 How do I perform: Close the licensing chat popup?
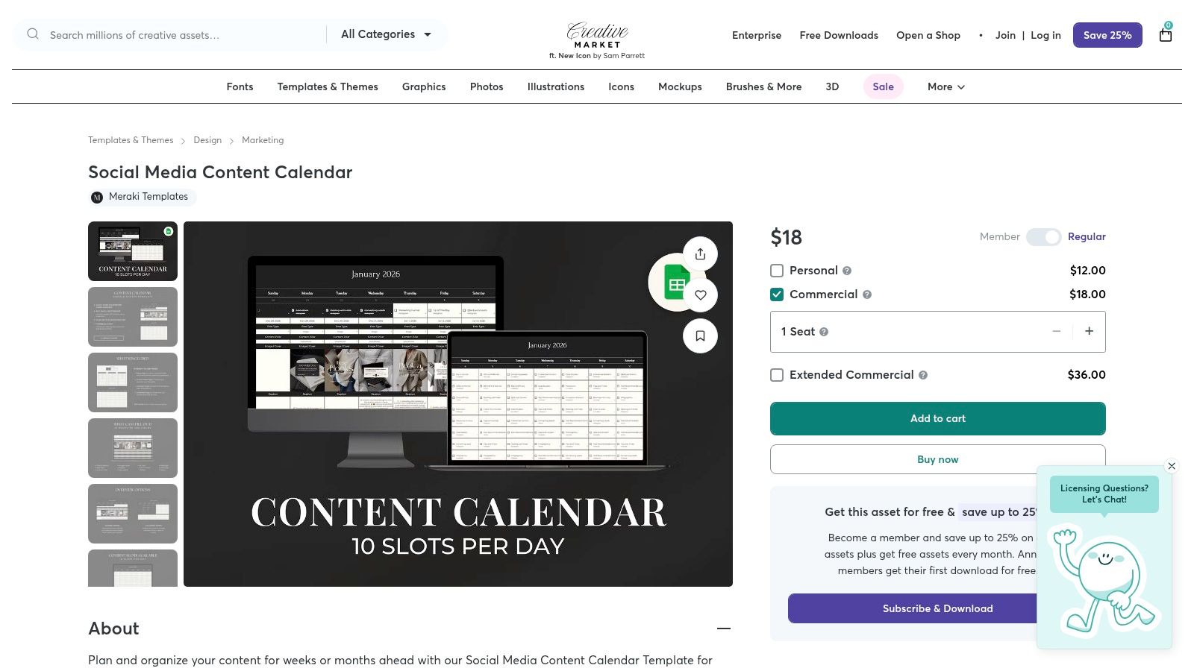click(x=1172, y=466)
